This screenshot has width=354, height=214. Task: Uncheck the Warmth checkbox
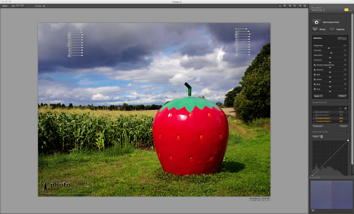[x=315, y=70]
